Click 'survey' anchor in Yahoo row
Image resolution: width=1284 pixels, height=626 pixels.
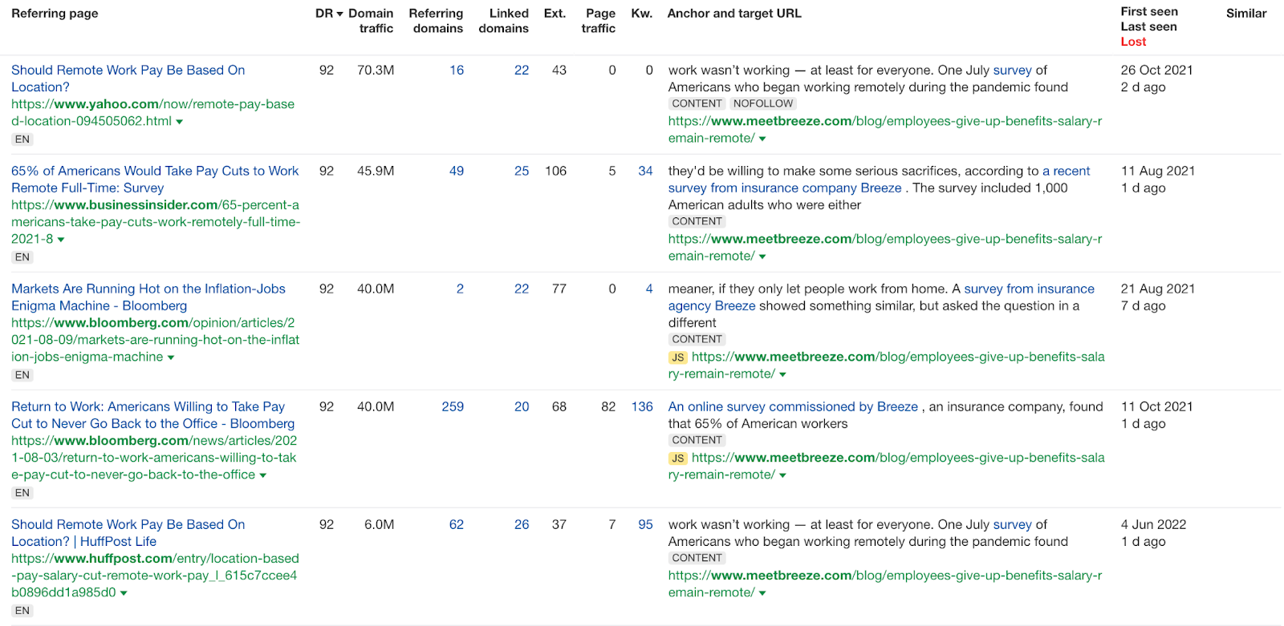pyautogui.click(x=1012, y=71)
